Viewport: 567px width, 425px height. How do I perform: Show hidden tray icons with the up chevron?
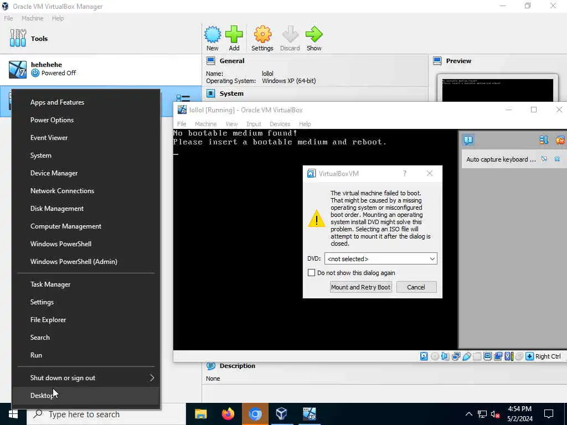[x=468, y=414]
